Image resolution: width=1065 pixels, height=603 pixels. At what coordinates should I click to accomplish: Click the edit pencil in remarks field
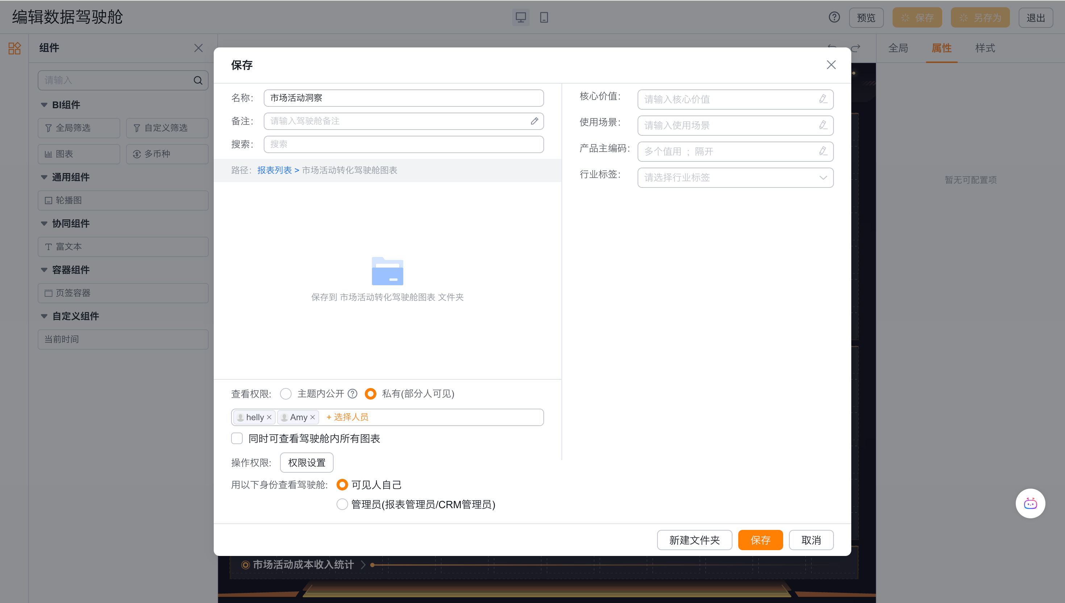(534, 121)
